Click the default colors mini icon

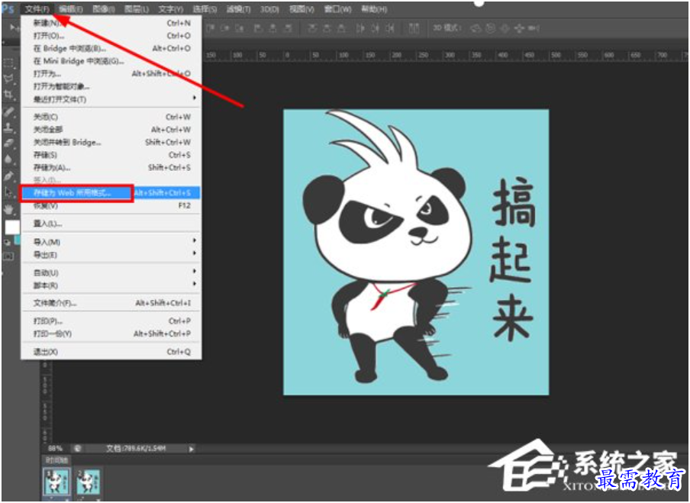[8, 242]
